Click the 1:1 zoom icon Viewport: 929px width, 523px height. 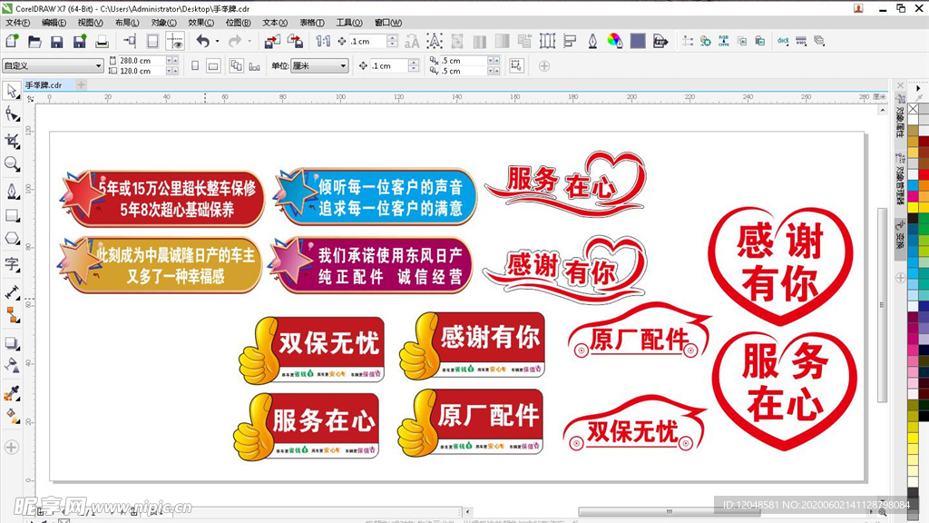[x=323, y=42]
